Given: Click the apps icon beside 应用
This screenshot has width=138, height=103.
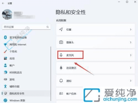Looking at the screenshot, I should 6,58.
